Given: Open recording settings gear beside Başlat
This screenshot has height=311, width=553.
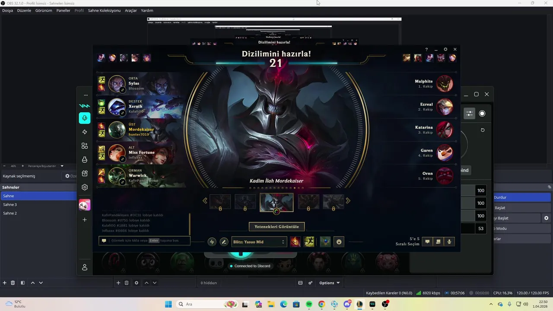Looking at the screenshot, I should coord(546,218).
